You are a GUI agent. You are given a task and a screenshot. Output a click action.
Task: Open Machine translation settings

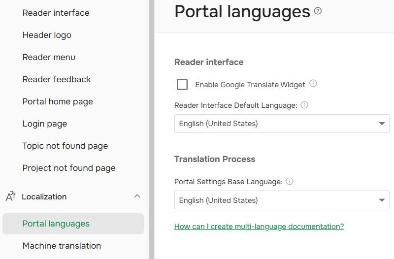point(62,246)
